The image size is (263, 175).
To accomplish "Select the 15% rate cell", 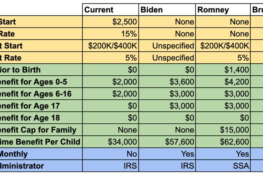I will [x=110, y=34].
